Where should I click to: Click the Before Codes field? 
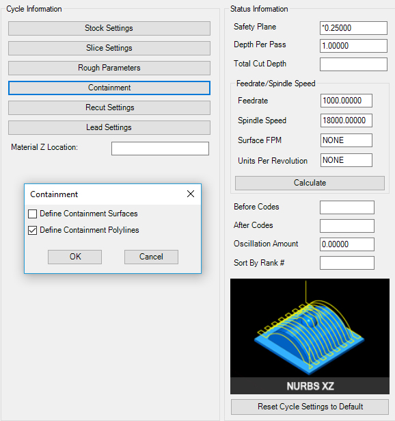(347, 207)
